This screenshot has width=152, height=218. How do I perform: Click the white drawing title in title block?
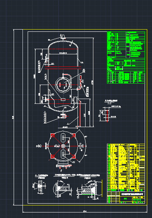(132, 194)
